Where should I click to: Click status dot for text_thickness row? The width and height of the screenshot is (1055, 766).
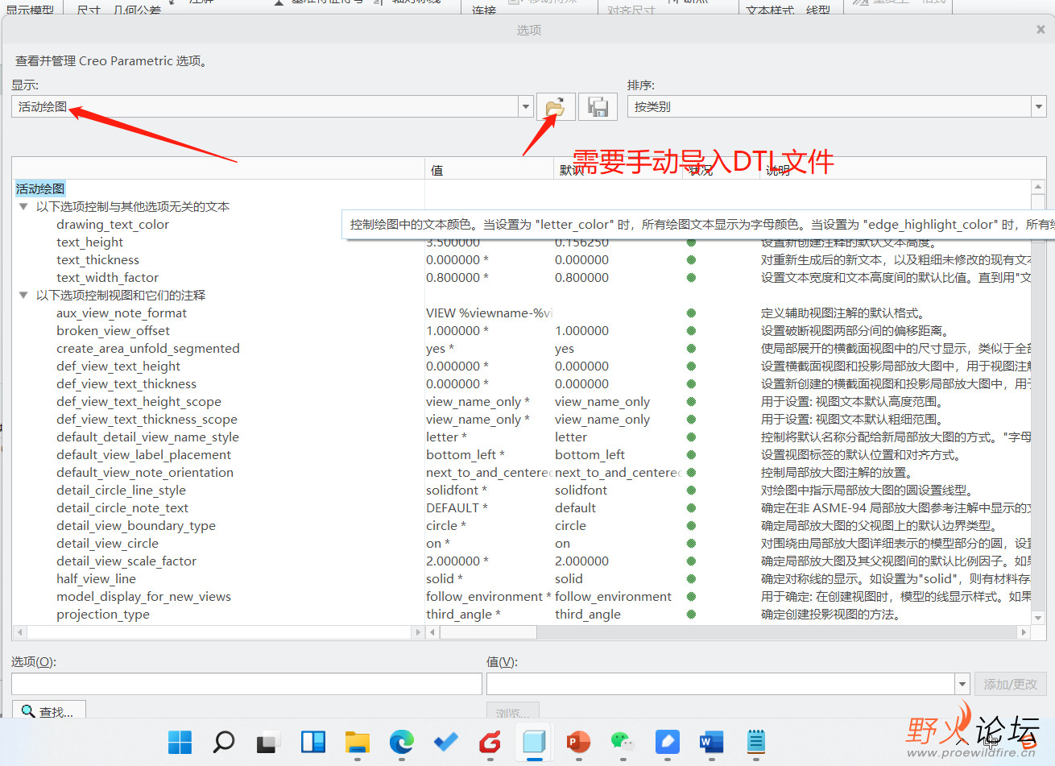click(x=691, y=260)
